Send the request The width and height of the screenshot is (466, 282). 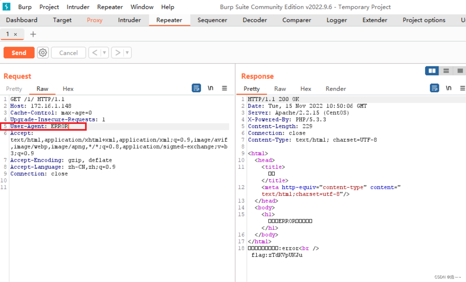19,53
